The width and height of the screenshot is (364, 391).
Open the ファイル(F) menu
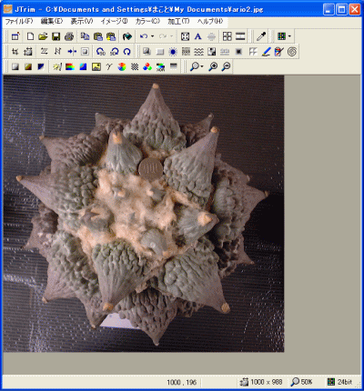[19, 21]
